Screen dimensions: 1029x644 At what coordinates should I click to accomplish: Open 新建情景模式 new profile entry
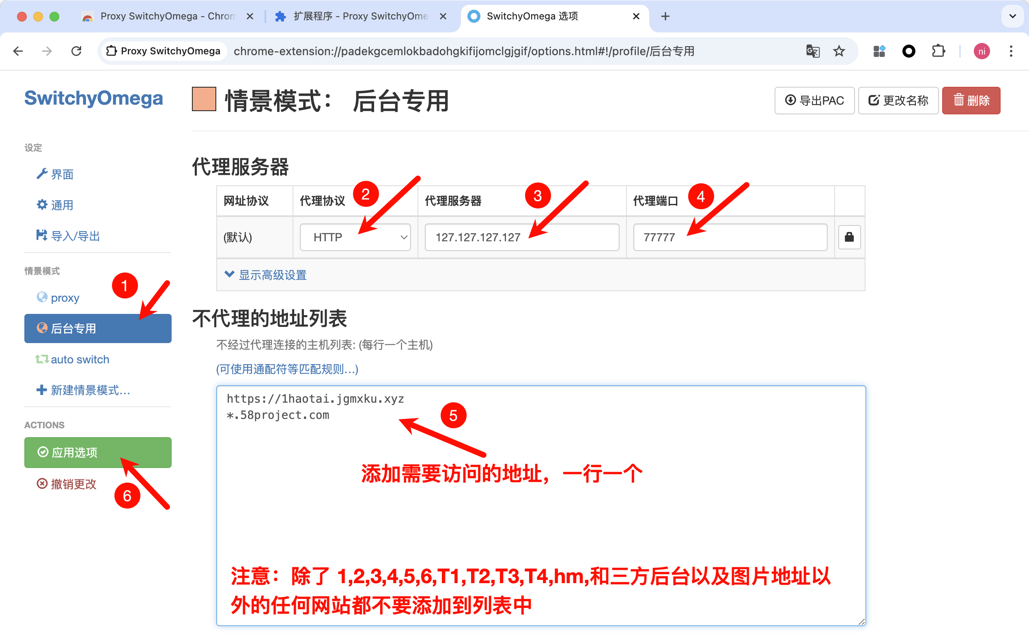pos(90,390)
